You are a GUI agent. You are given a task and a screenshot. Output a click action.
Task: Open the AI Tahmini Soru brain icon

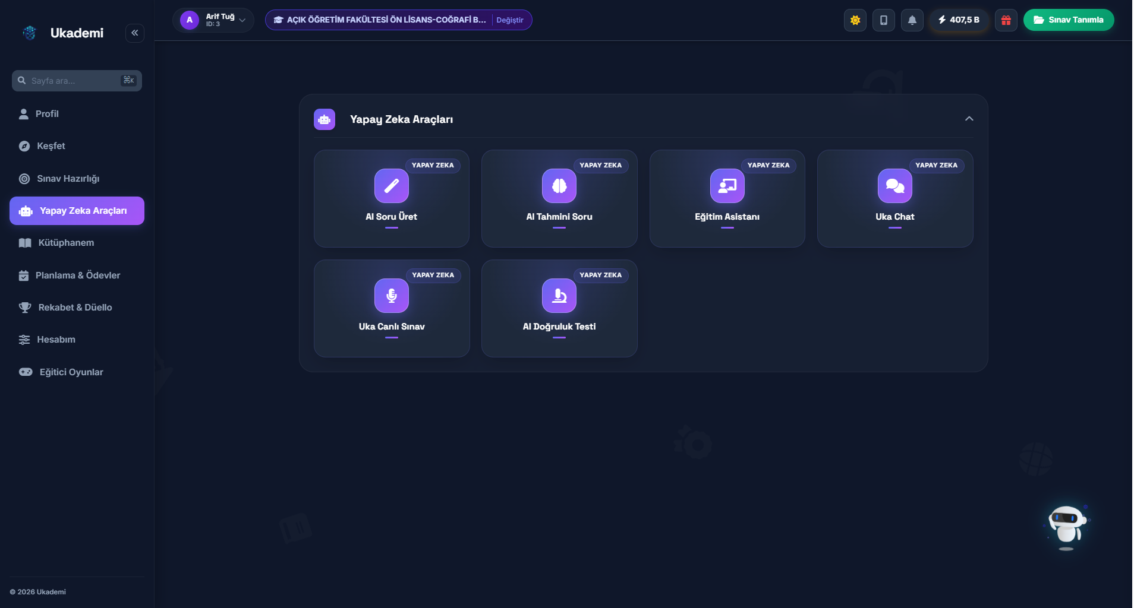pyautogui.click(x=559, y=186)
